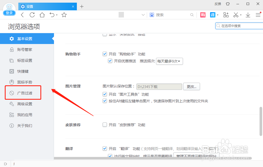Uncheck 开启图片工具条 功能
This screenshot has width=263, height=167.
[x=105, y=94]
